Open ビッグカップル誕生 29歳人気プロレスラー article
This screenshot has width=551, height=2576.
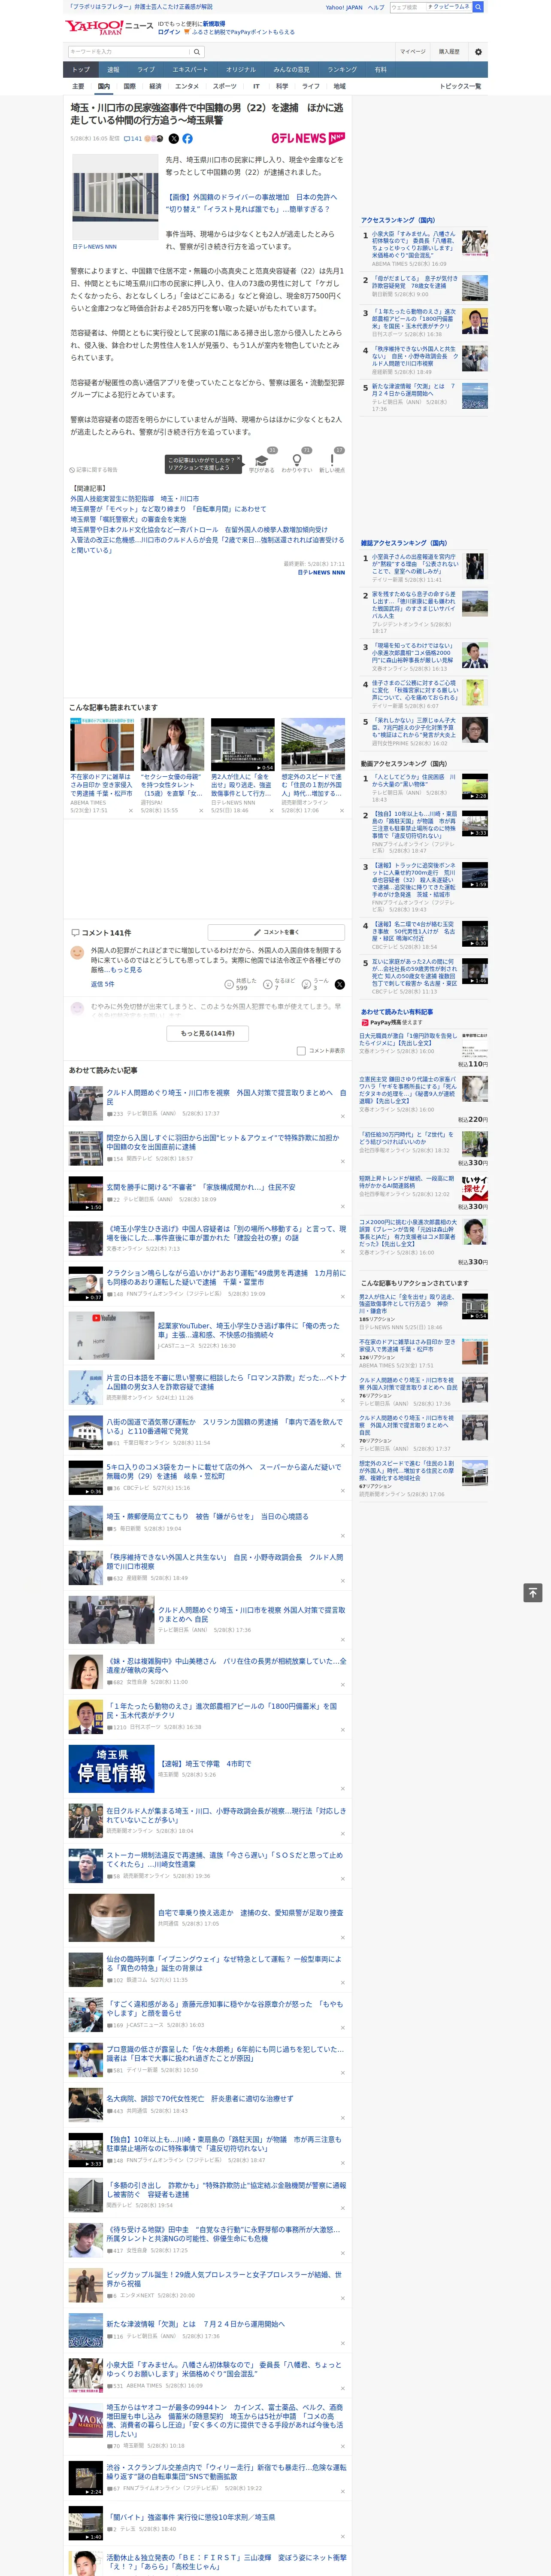coord(224,2278)
